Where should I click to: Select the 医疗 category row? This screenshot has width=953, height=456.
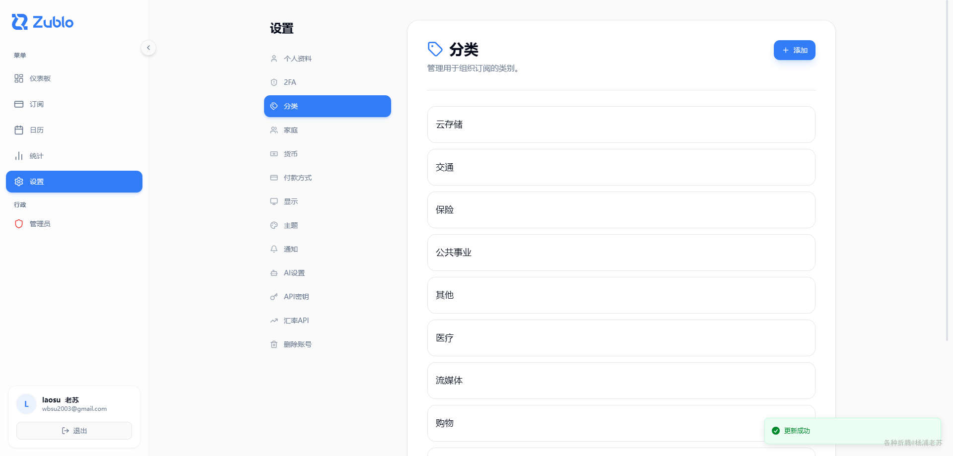pos(621,338)
